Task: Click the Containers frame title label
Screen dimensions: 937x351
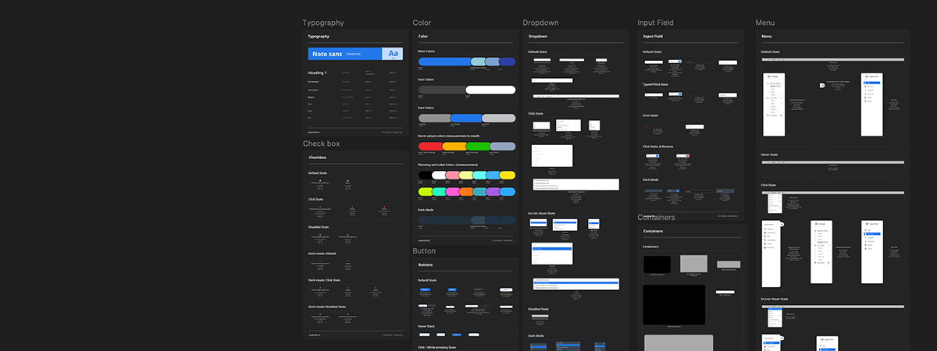Action: (656, 218)
